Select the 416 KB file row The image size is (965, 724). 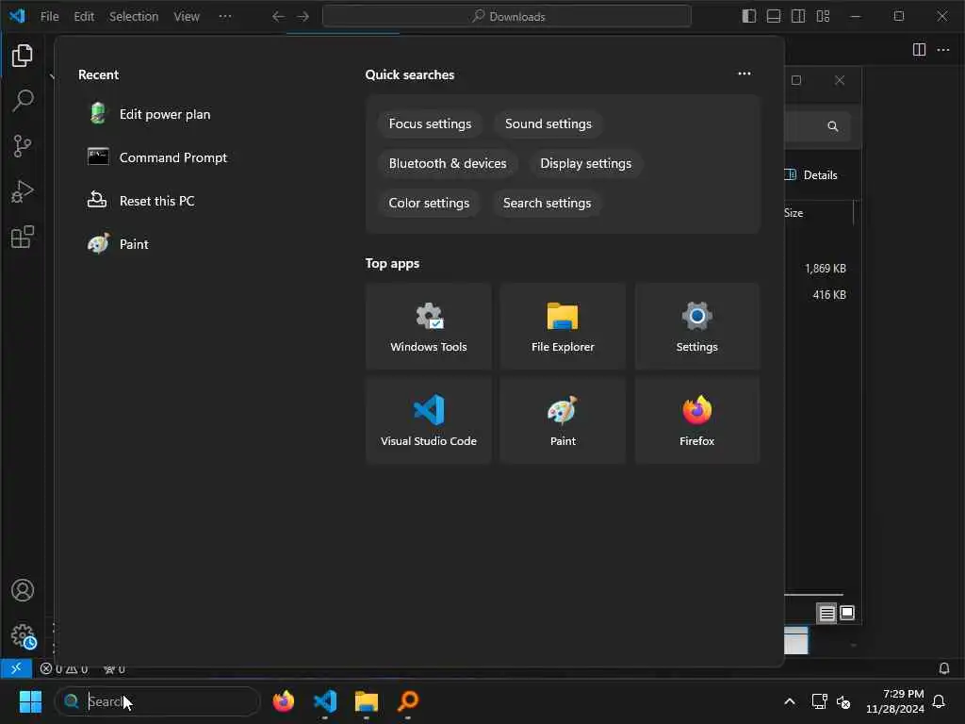[828, 295]
